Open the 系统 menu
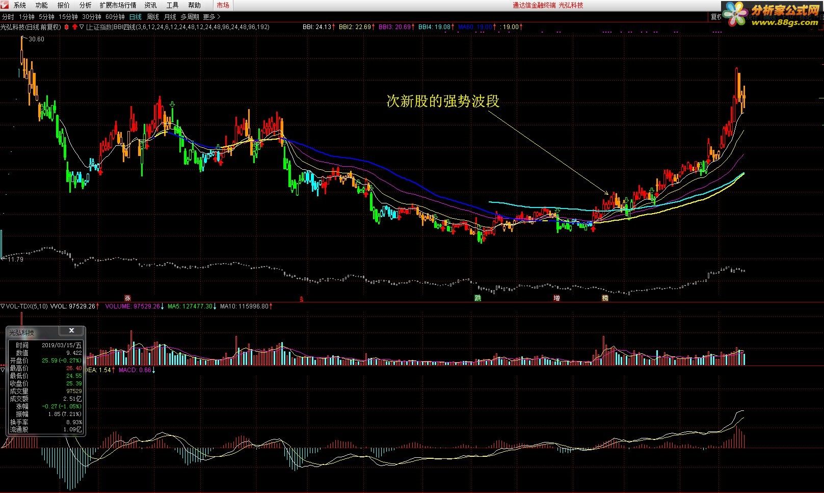Screen dimensions: 824x493 pyautogui.click(x=20, y=5)
